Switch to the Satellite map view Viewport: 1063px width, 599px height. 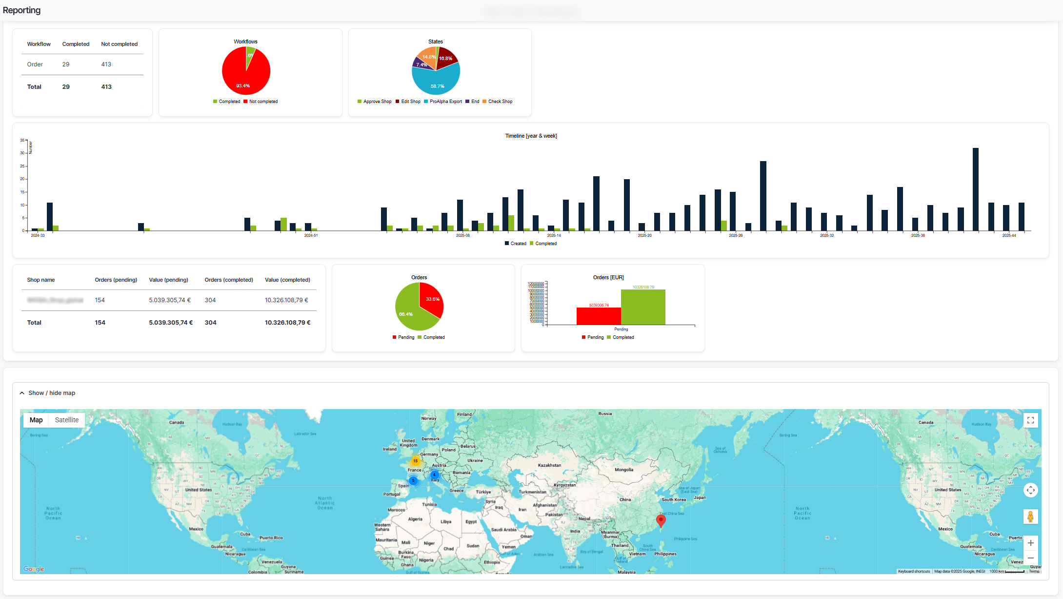click(66, 420)
